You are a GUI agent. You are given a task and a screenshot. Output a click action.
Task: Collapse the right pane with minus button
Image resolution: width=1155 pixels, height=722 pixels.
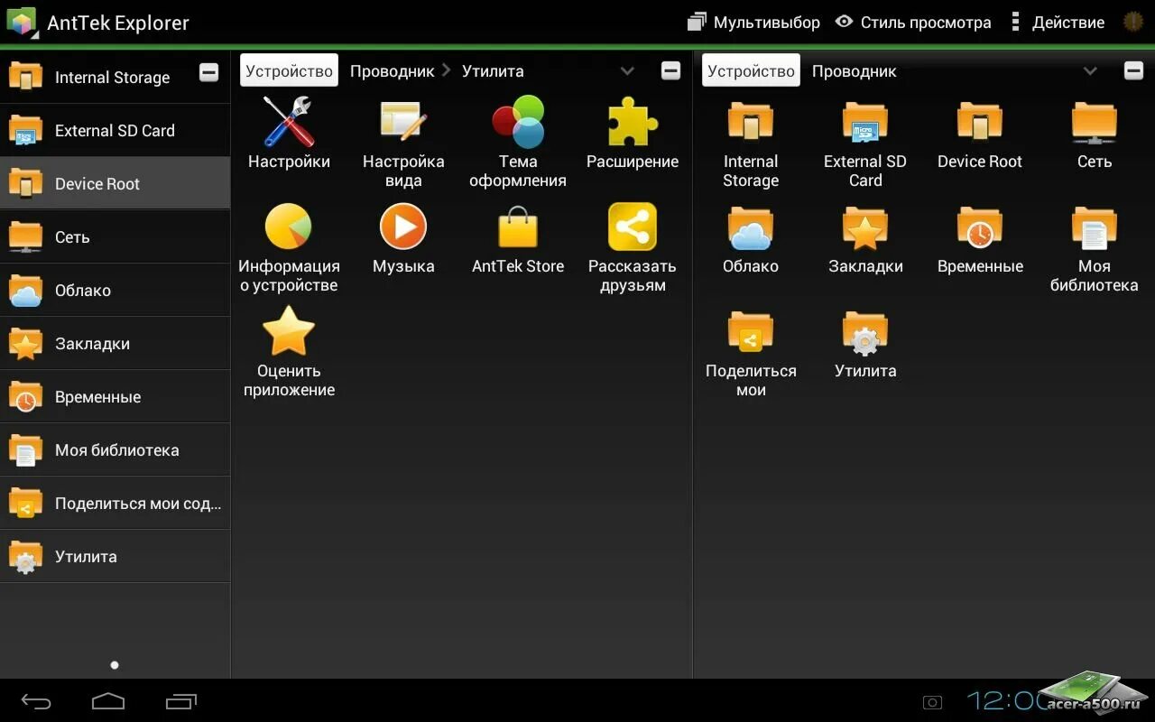[1133, 70]
